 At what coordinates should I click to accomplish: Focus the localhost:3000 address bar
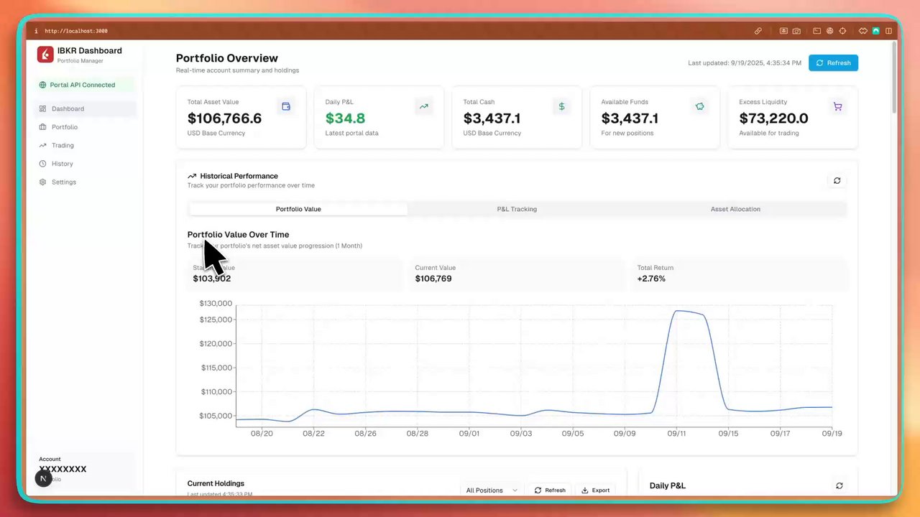point(76,31)
